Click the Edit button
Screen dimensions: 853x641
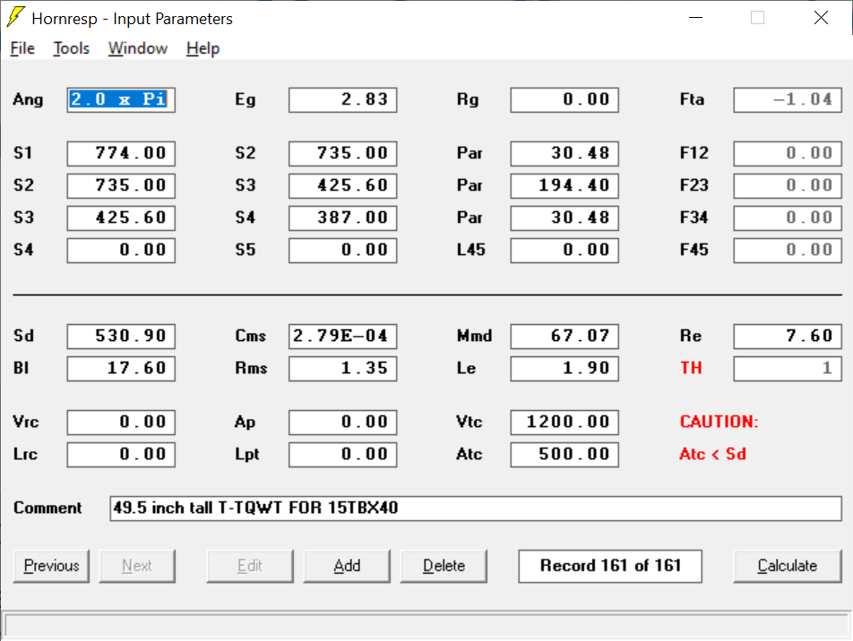[250, 566]
